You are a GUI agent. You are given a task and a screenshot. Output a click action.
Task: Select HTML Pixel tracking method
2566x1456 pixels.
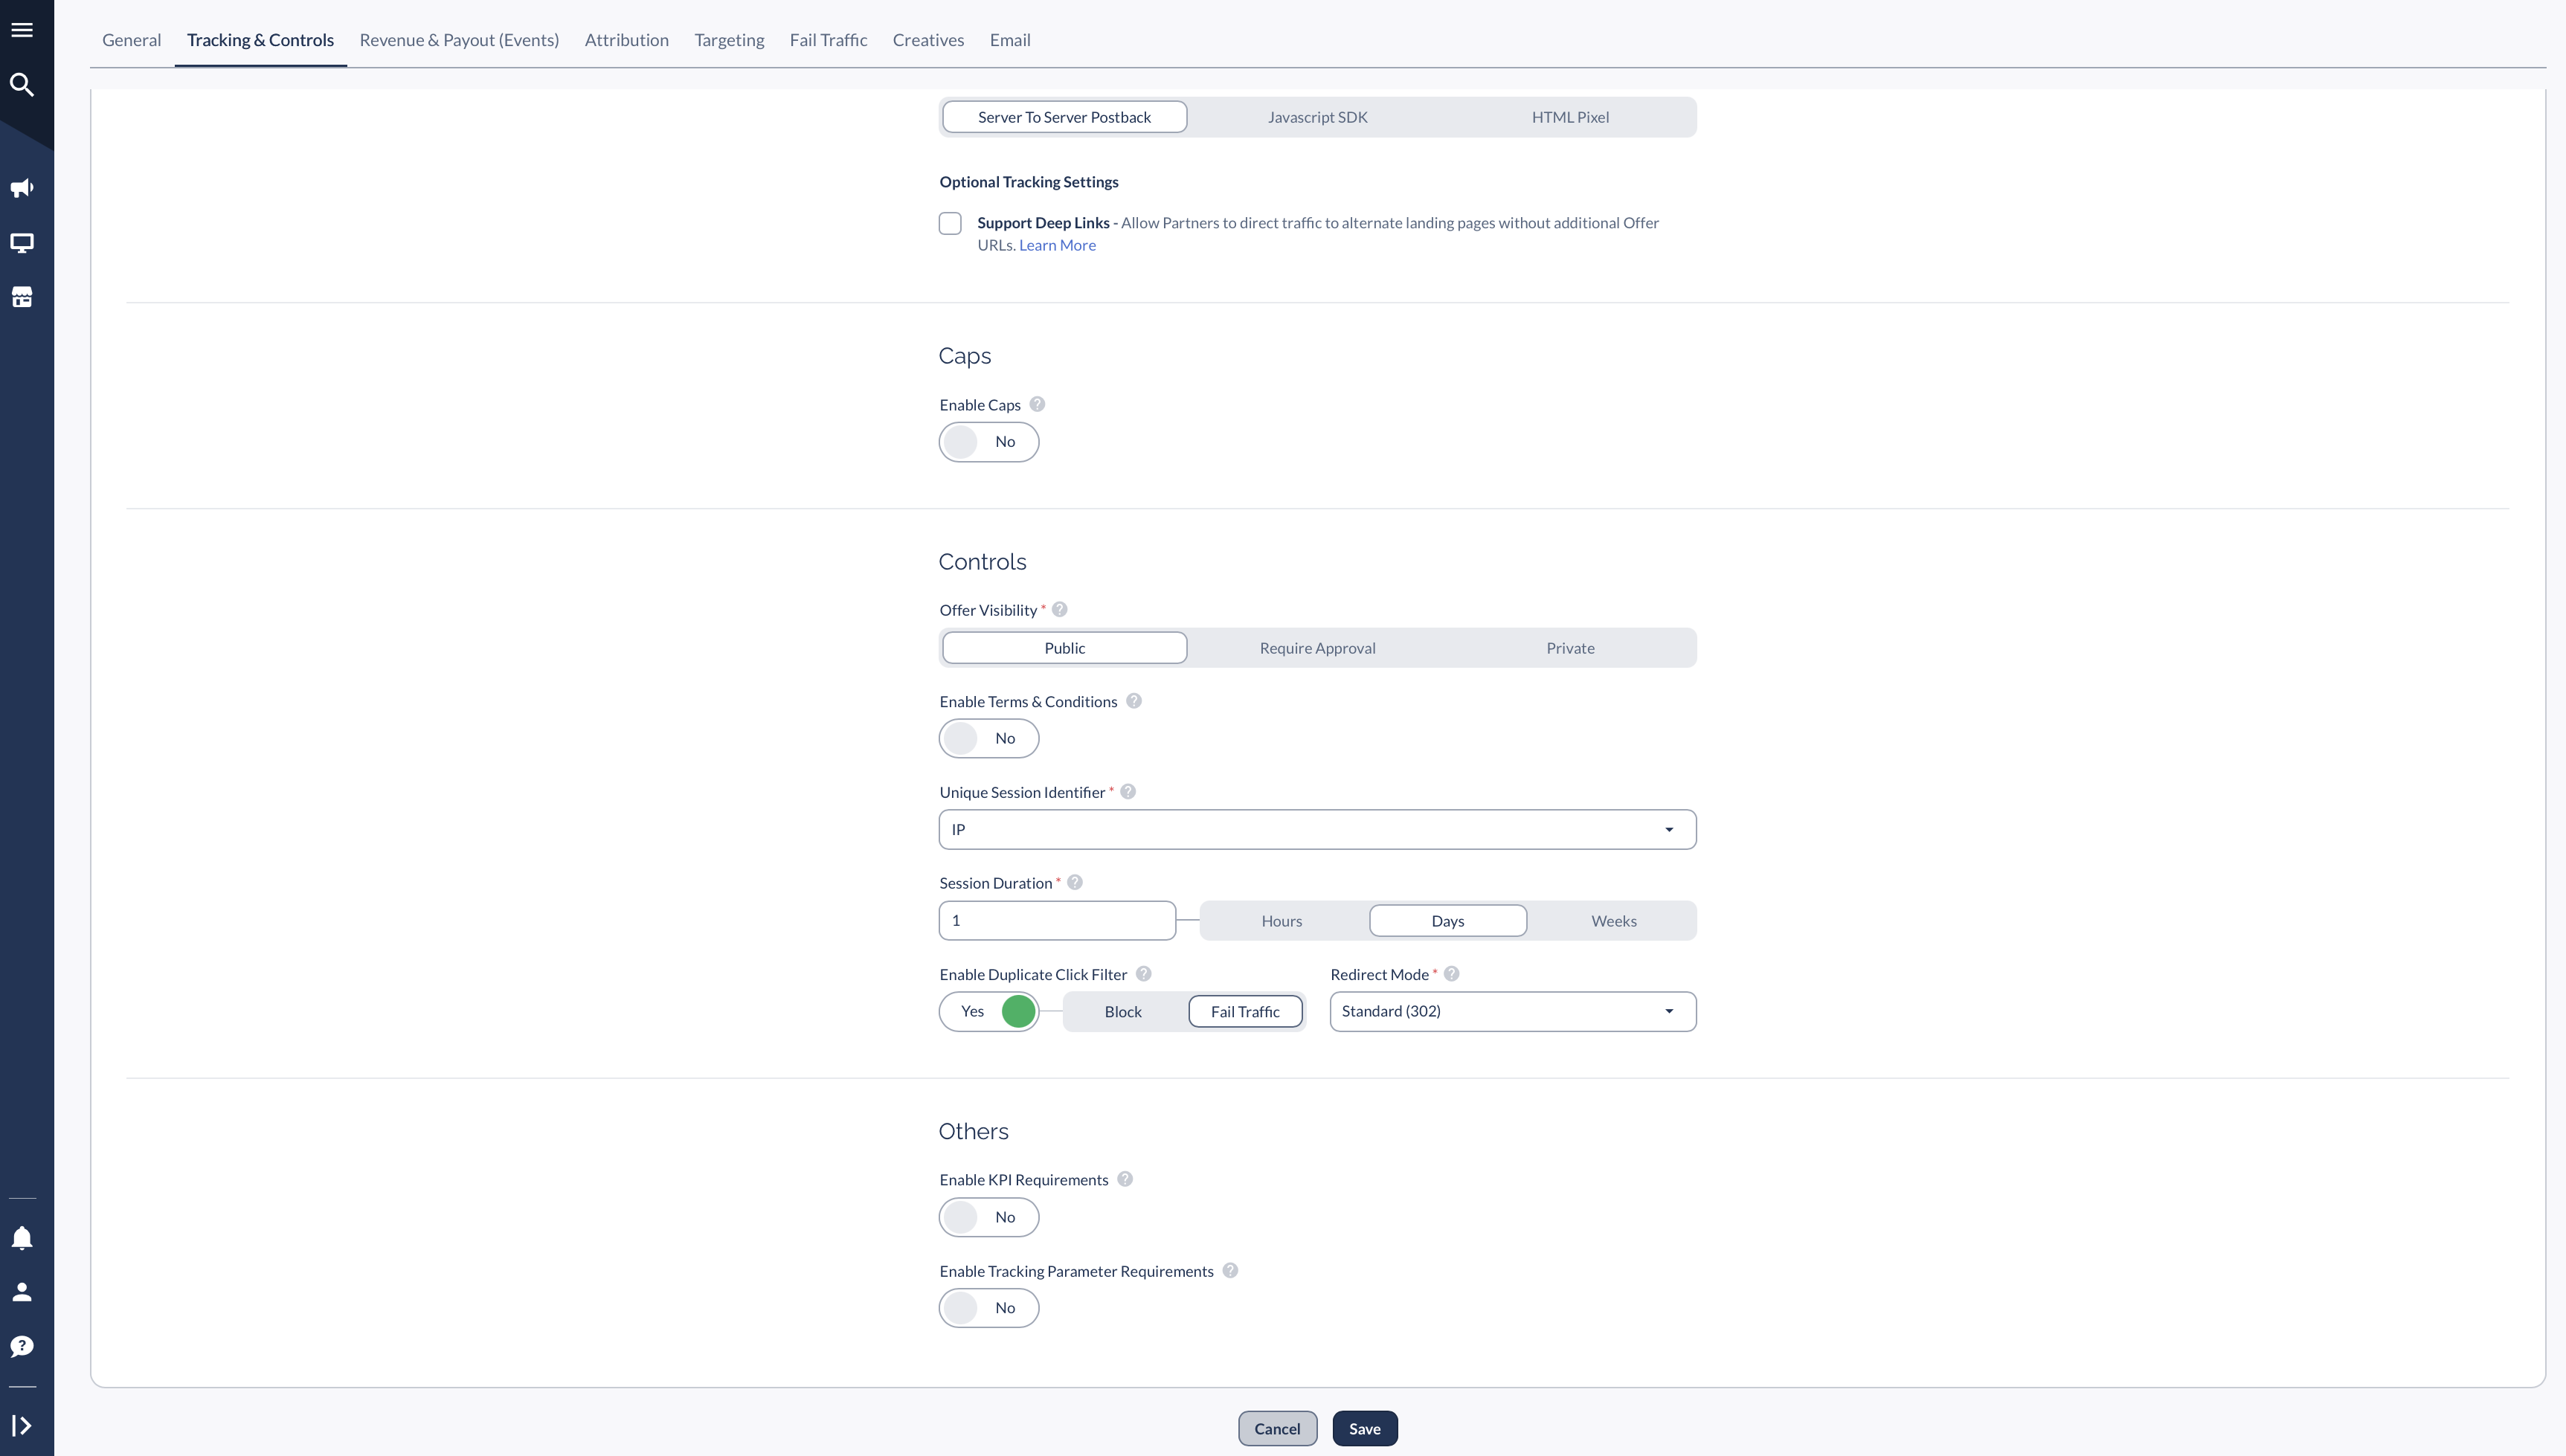click(1570, 117)
